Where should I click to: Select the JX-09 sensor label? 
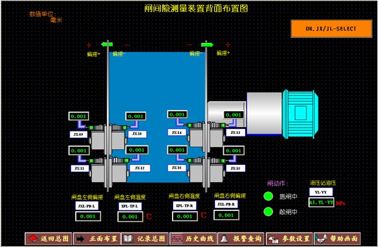78,135
